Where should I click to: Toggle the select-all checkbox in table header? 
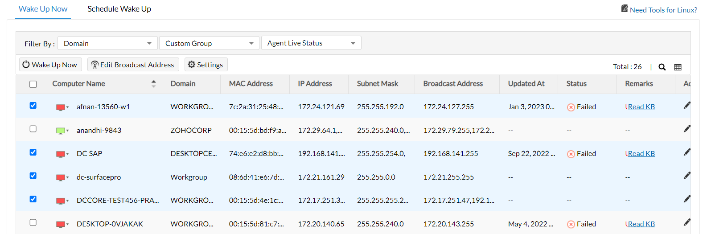[33, 84]
